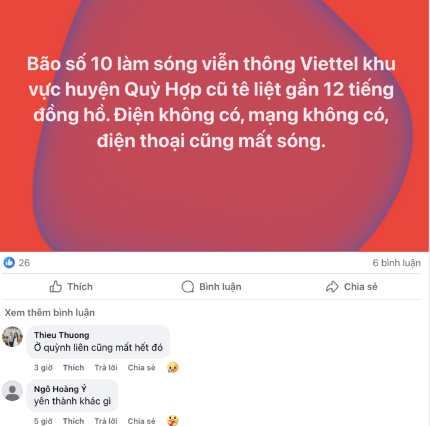This screenshot has width=430, height=426.
Task: Open the 6 bình luận comments count
Action: coord(397,263)
